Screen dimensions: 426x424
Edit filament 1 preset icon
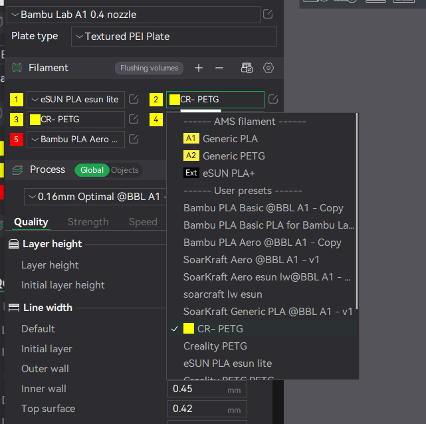tap(134, 99)
